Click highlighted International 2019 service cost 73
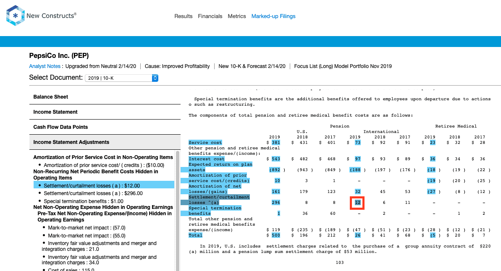 click(357, 143)
